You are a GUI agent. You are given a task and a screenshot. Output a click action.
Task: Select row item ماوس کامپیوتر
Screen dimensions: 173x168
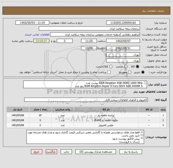106,125
